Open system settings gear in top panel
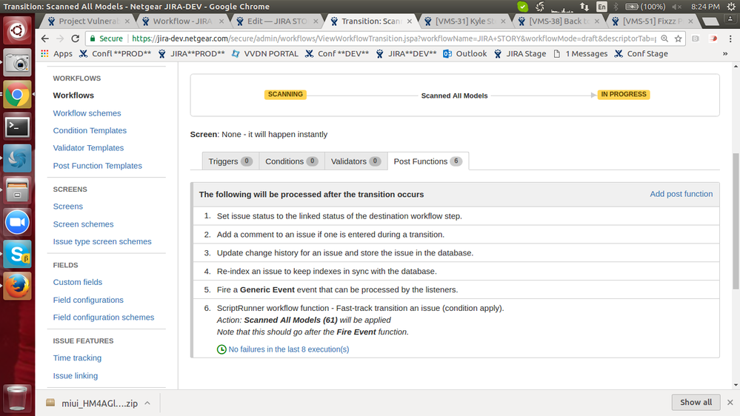The height and width of the screenshot is (416, 740). click(731, 7)
